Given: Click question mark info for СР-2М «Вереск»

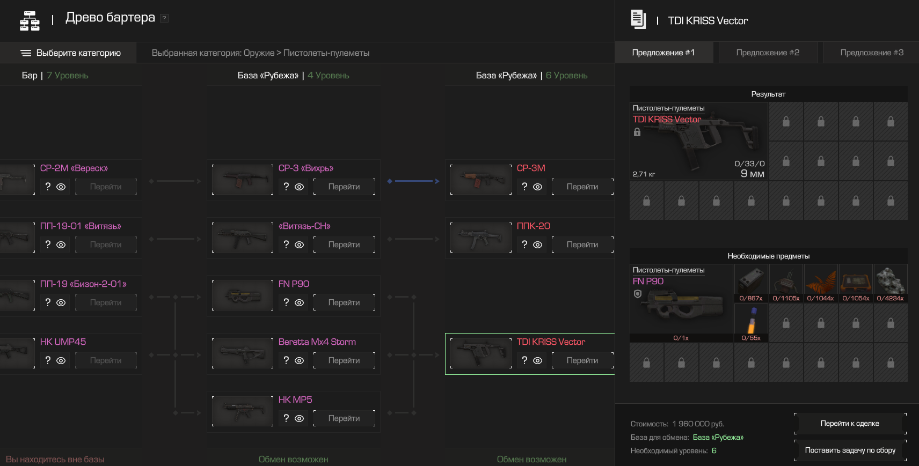Looking at the screenshot, I should [48, 187].
